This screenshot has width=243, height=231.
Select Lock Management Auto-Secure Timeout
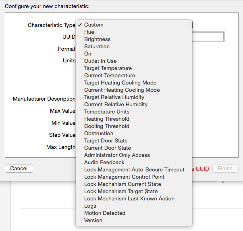[x=134, y=169]
